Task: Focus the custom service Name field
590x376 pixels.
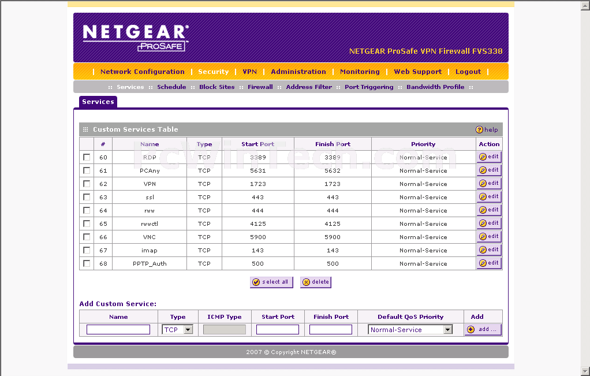Action: (x=118, y=330)
